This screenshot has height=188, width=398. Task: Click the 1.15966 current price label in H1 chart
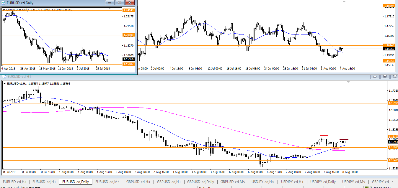click(x=393, y=142)
